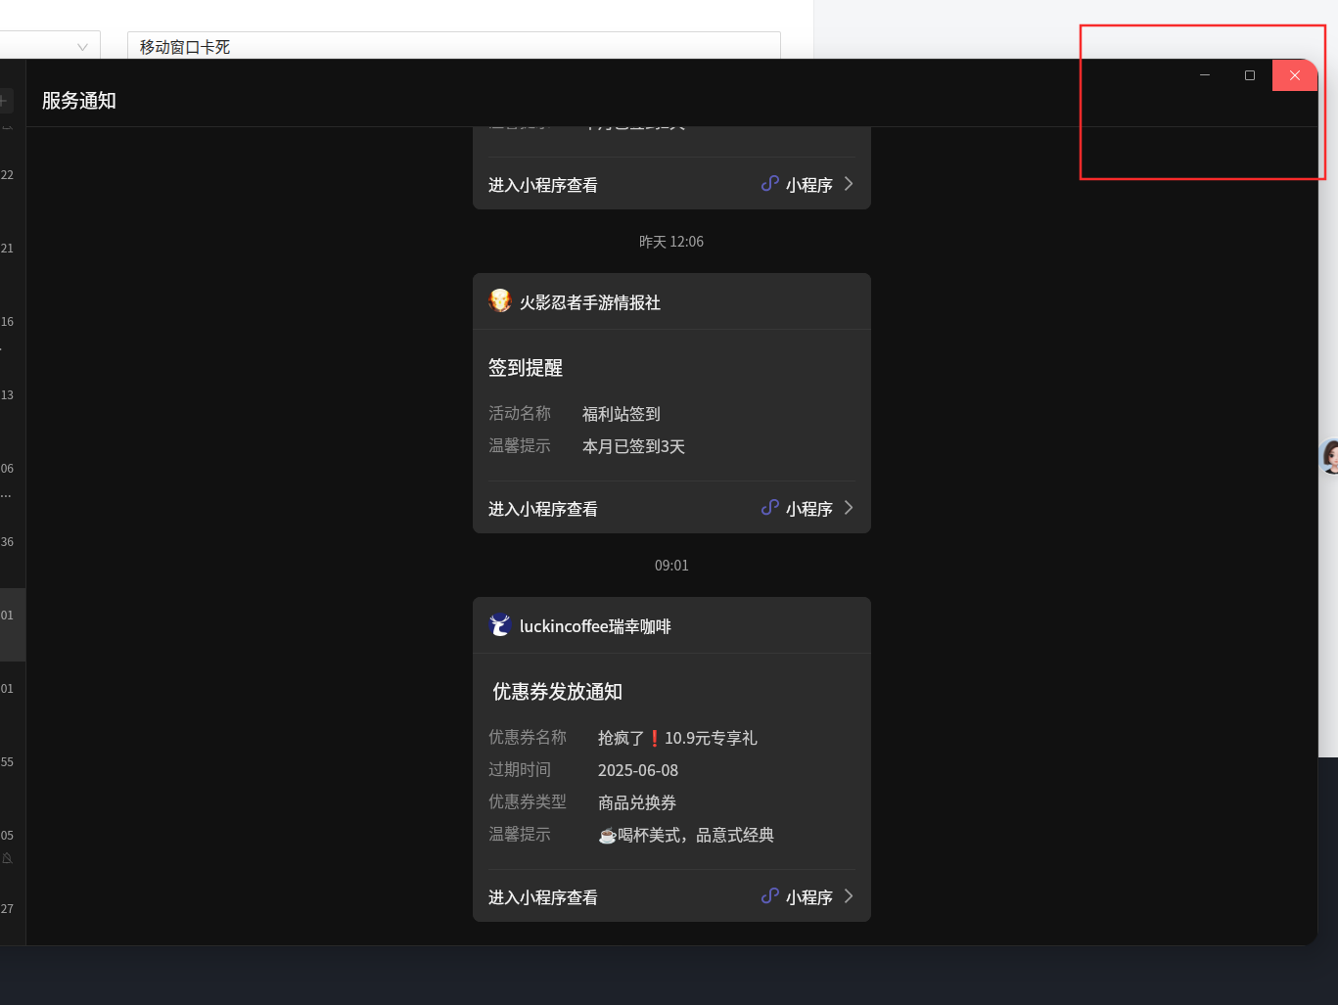1338x1005 pixels.
Task: Open 进入小程序查看 in the 优惠券发放通知 card
Action: coord(543,897)
